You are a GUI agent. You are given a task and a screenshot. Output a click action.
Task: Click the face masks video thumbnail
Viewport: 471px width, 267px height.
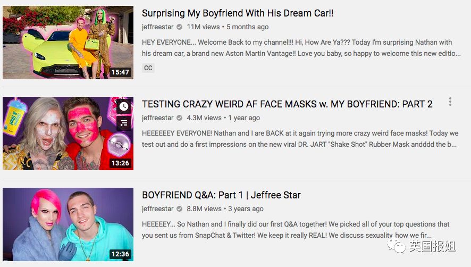[68, 133]
